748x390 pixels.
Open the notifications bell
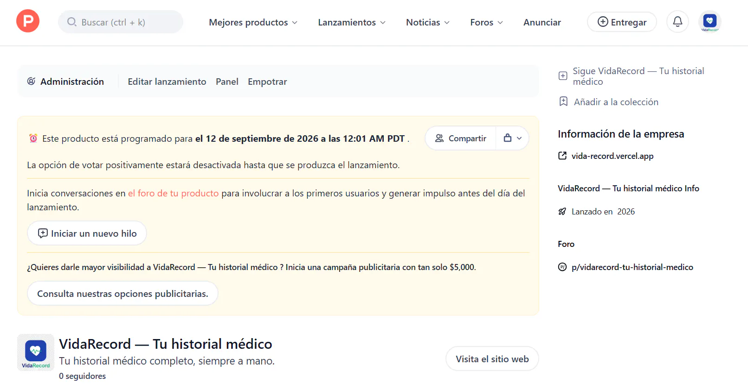pos(677,22)
